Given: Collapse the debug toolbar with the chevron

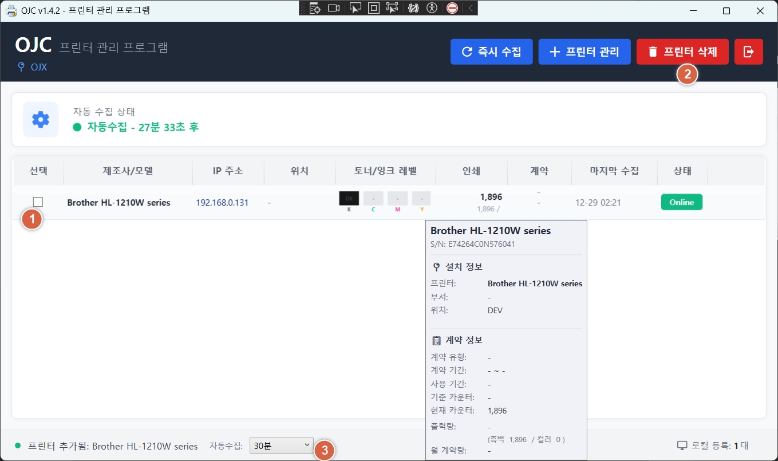Looking at the screenshot, I should (470, 8).
